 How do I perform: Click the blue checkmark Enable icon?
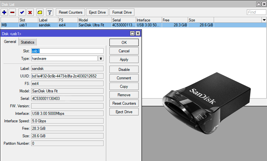[22, 12]
